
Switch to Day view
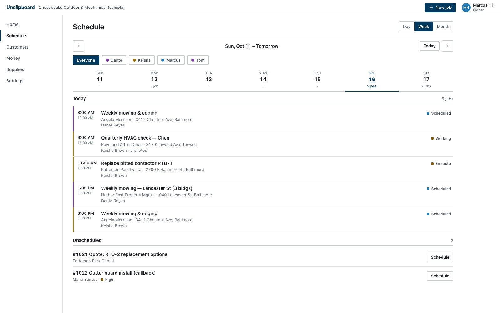point(406,26)
